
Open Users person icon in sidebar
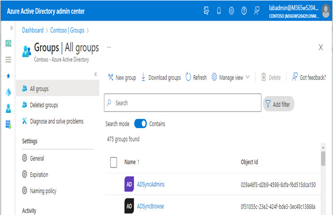(8, 108)
